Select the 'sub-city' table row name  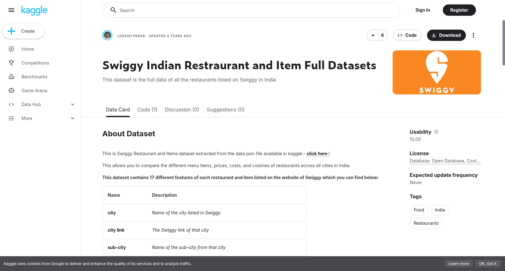click(x=117, y=247)
